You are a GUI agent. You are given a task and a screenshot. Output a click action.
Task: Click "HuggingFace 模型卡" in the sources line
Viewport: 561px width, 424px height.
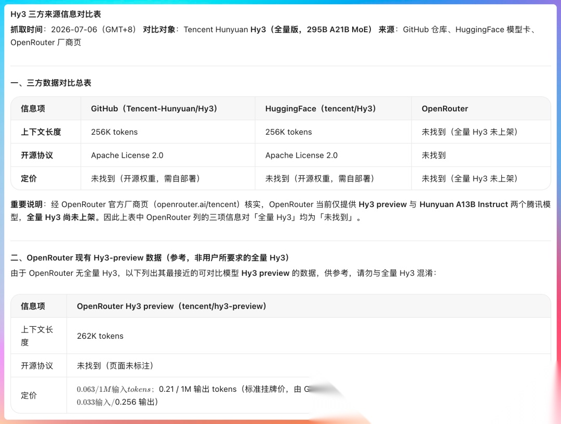pos(492,29)
